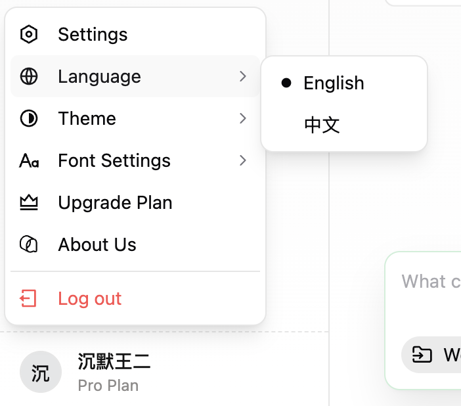Choose Upgrade Plan from the menu
The image size is (461, 406).
pos(115,203)
